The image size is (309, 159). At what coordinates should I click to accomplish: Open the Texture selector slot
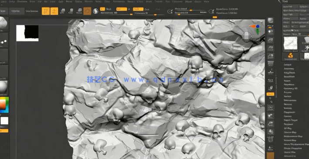point(3,72)
